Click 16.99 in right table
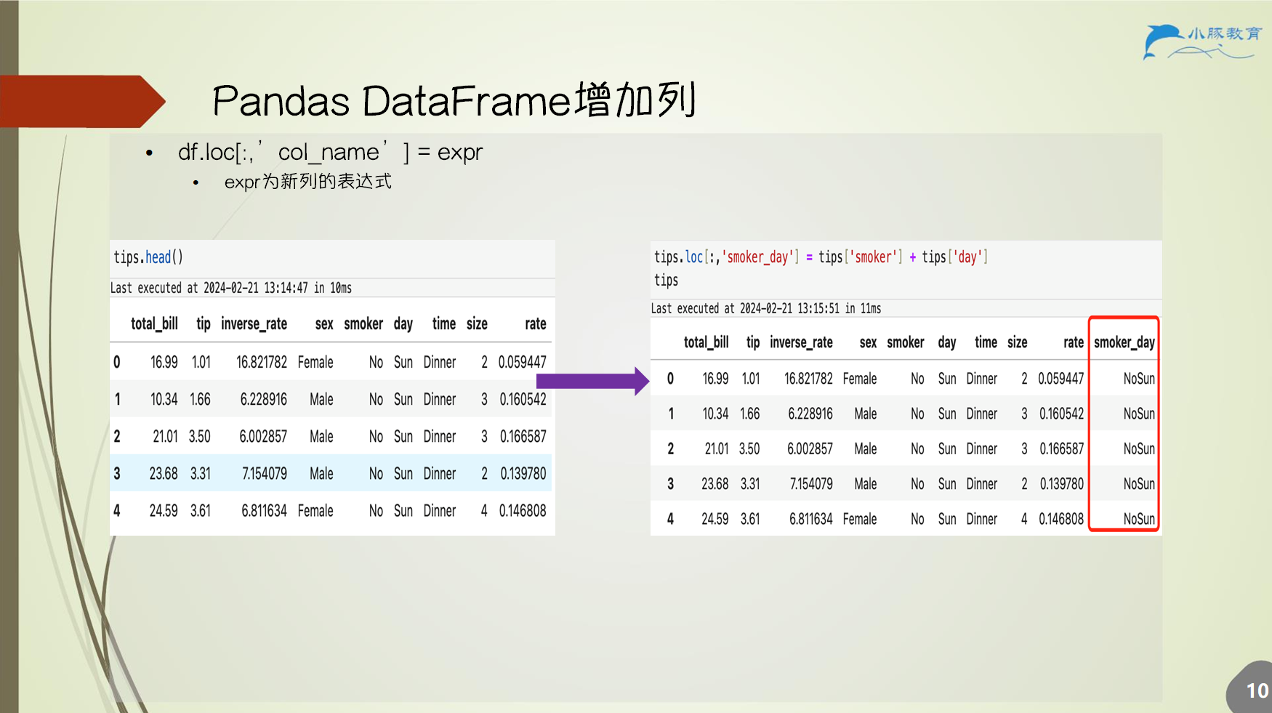Viewport: 1272px width, 713px height. click(x=715, y=379)
